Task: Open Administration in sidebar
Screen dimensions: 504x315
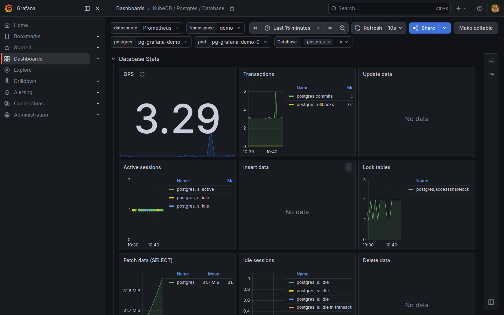Action: 31,115
